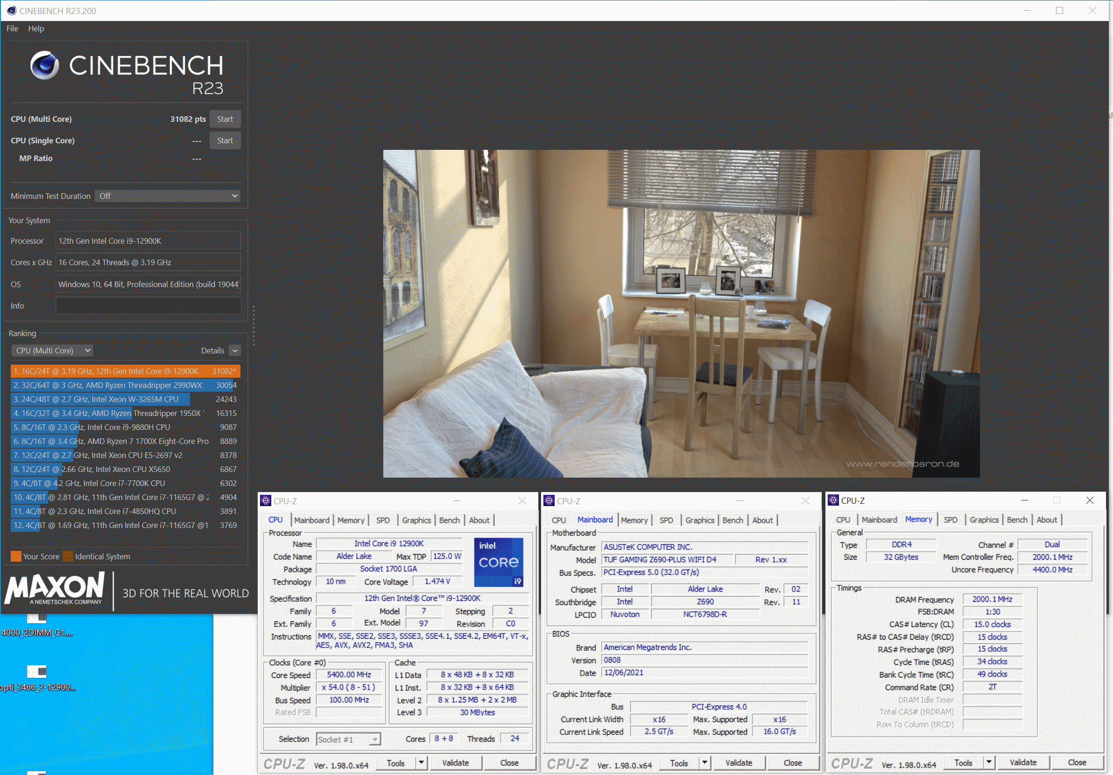Select ranking row Core i7-7700K
Screen dimensions: 1113x775
(x=125, y=483)
